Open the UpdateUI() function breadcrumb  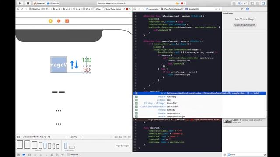coord(192,9)
